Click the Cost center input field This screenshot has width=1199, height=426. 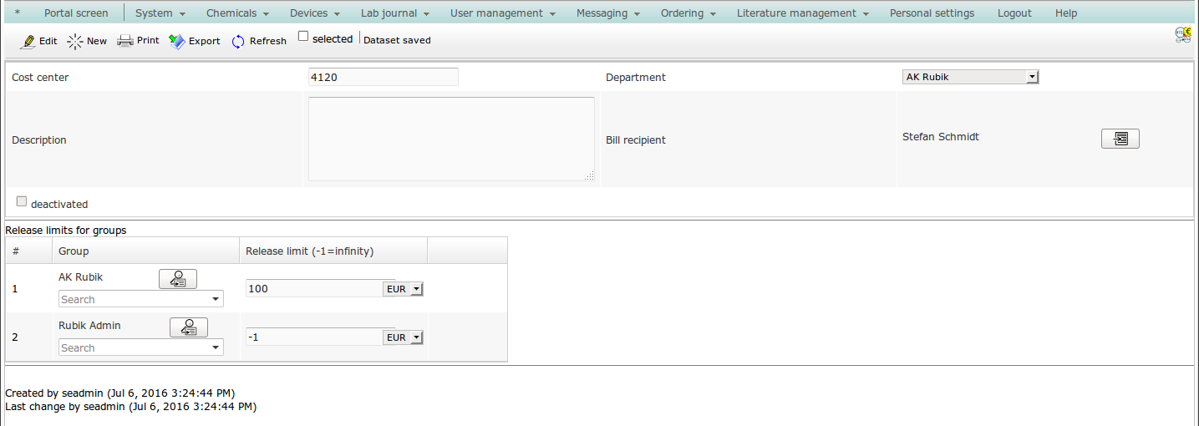click(x=383, y=77)
